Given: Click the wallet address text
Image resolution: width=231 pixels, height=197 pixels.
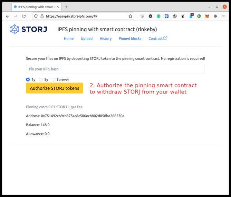Looking at the screenshot, I should click(75, 116).
